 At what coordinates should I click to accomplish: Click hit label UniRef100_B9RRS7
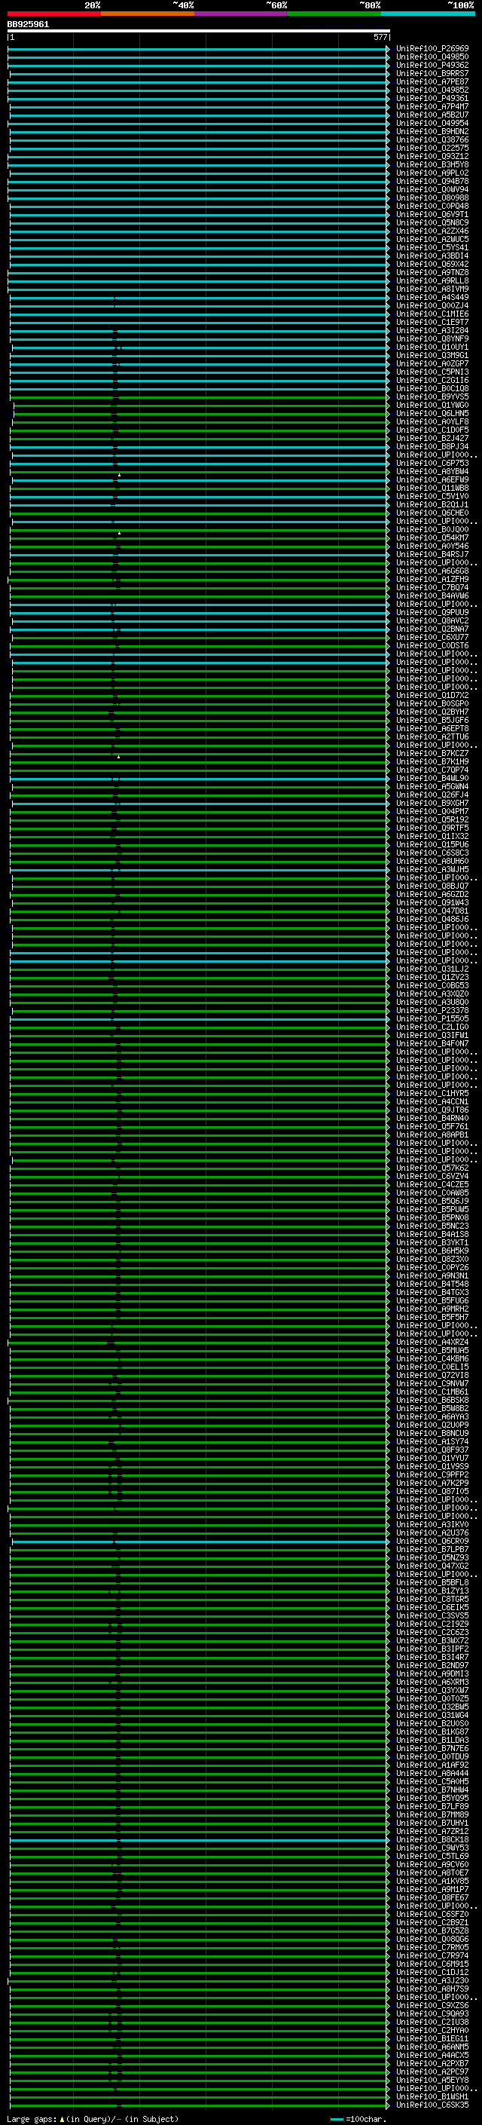click(x=432, y=73)
